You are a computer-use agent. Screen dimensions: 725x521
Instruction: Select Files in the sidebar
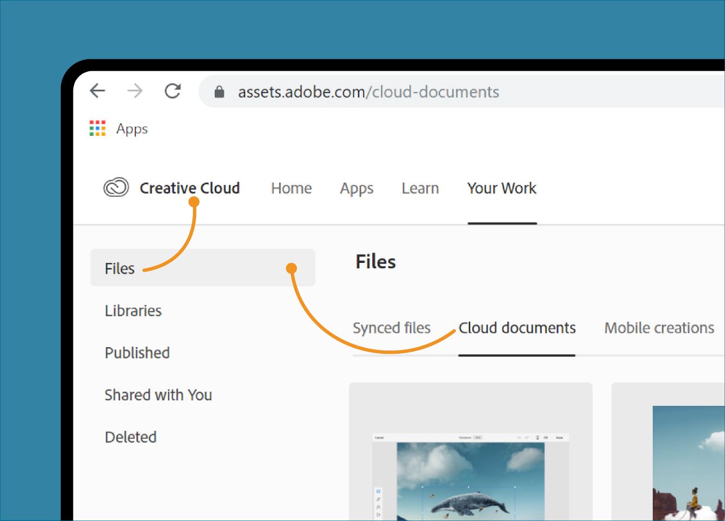(x=120, y=268)
